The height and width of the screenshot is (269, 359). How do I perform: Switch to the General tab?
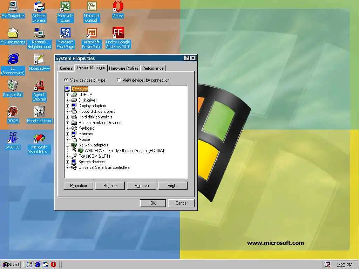(66, 68)
